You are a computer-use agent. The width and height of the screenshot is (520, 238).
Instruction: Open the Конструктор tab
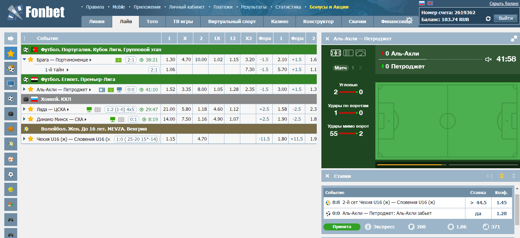coord(318,21)
